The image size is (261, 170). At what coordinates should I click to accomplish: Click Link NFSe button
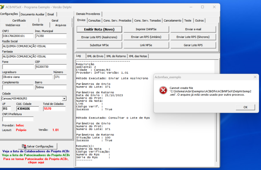tap(146, 45)
